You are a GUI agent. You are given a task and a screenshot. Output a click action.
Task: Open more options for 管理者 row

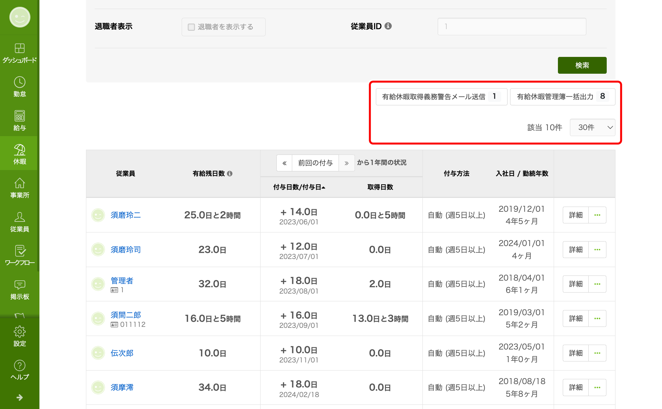tap(597, 284)
